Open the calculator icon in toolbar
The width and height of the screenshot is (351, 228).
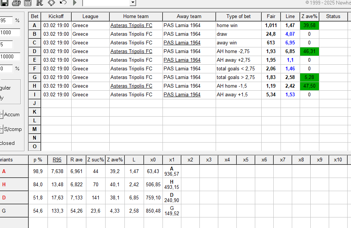point(28,3)
